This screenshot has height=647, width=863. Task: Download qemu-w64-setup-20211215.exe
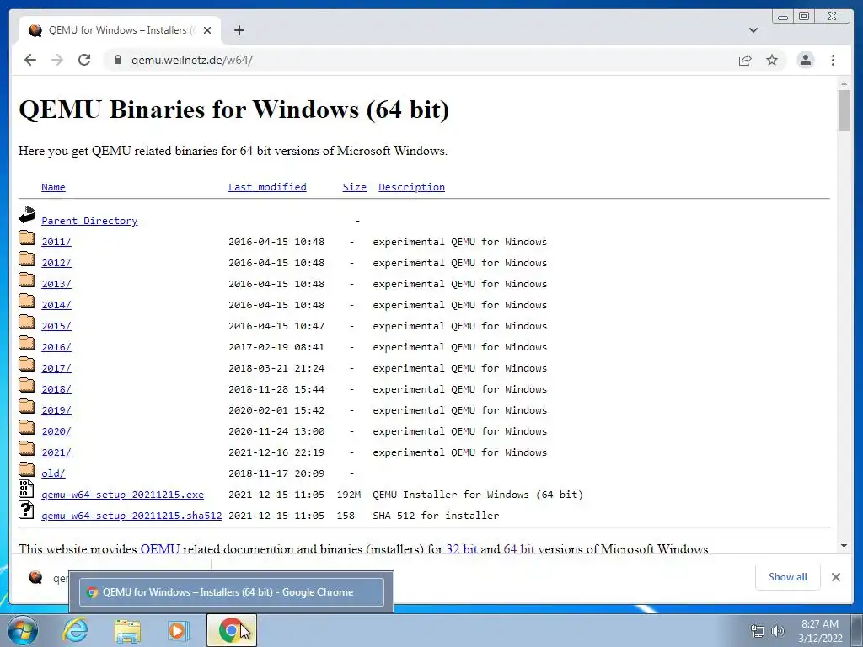point(123,495)
